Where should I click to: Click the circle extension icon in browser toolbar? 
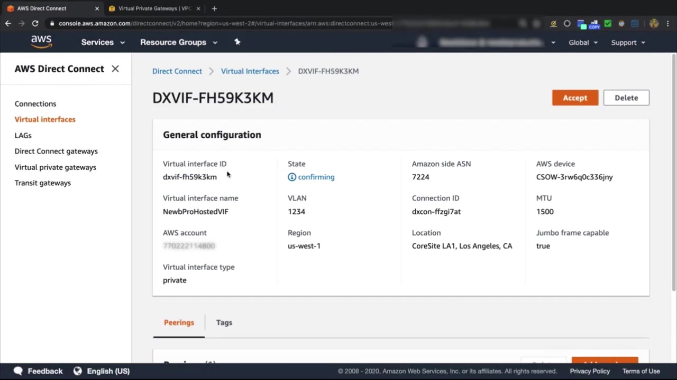point(567,23)
